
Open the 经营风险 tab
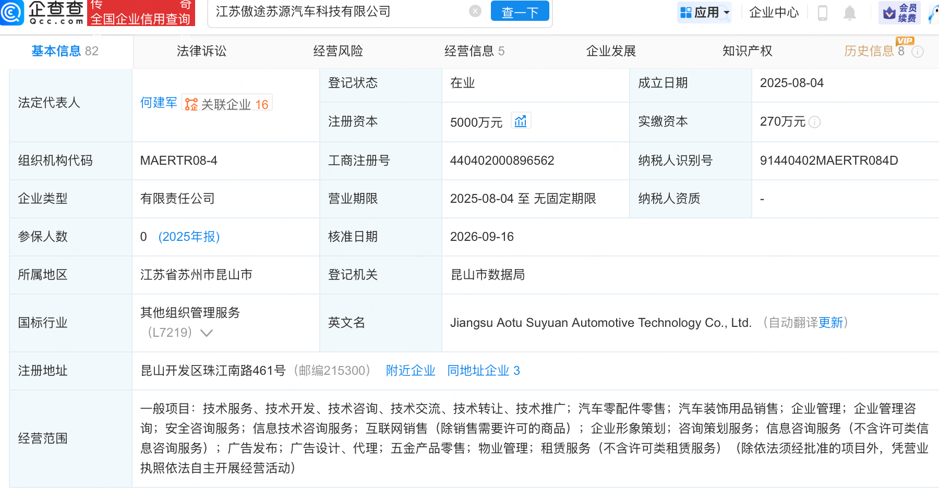click(338, 51)
